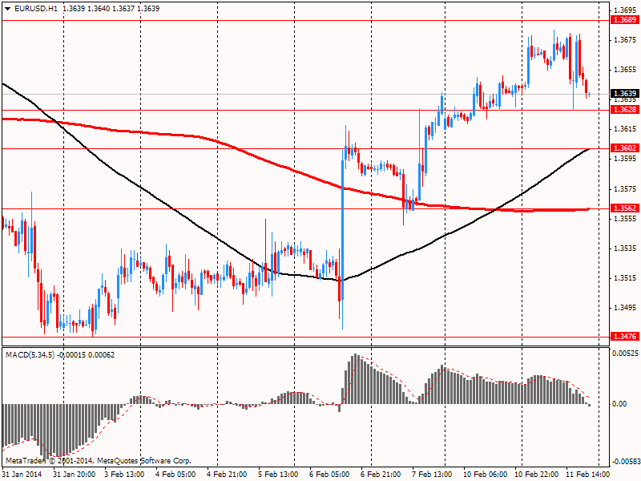Select the 1.3562 red price label
Screen dimensions: 641x481
pyautogui.click(x=624, y=208)
